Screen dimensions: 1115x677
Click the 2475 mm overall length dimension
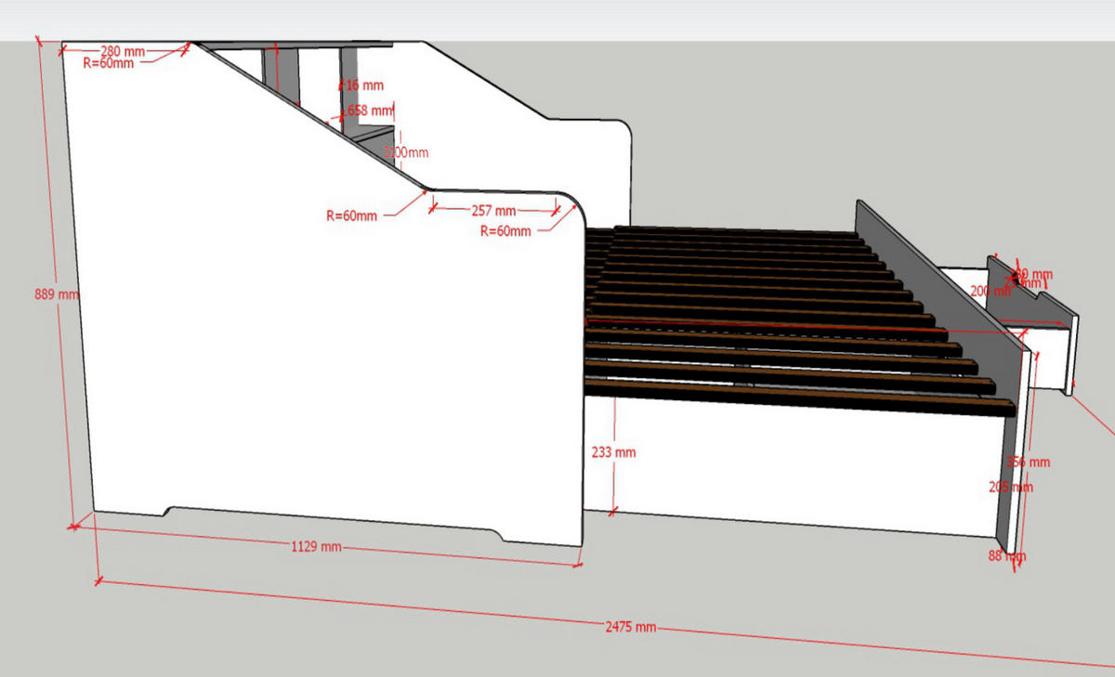pyautogui.click(x=630, y=627)
